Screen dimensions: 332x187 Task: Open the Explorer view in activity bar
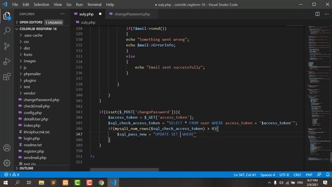tap(7, 16)
